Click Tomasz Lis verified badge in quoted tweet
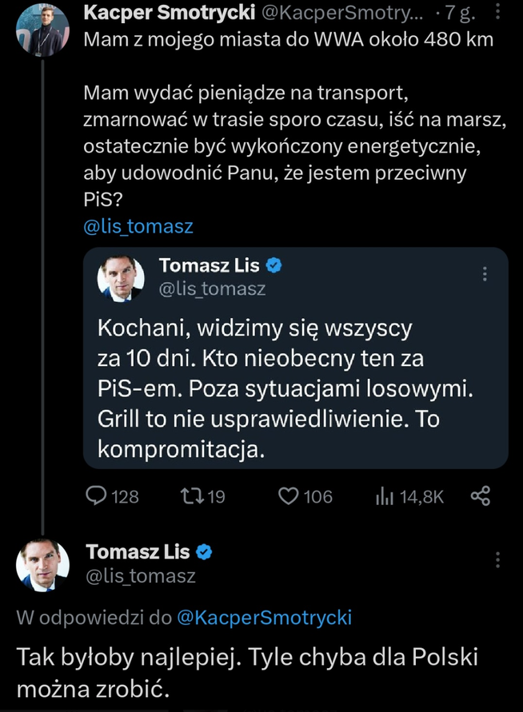Image resolution: width=523 pixels, height=712 pixels. 274,265
